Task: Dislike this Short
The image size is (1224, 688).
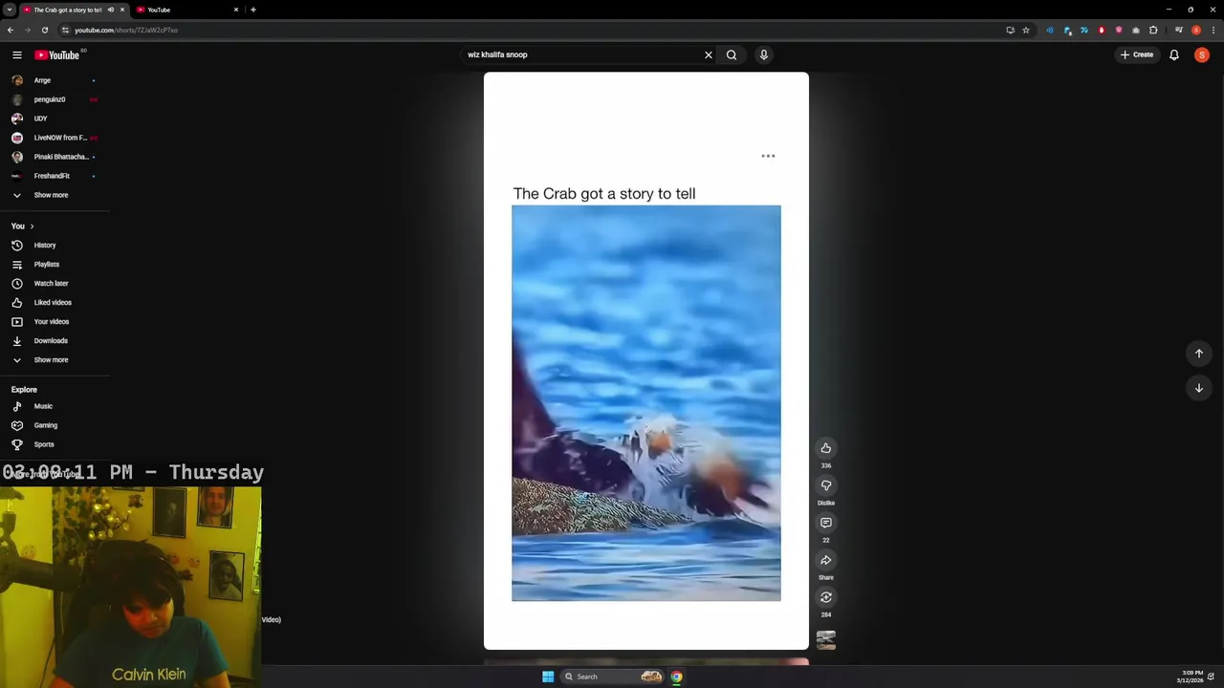Action: pos(826,485)
